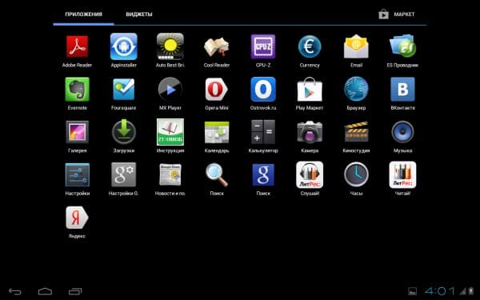480x300 pixels.
Task: Open Auto Best Brightness app
Action: (x=170, y=47)
